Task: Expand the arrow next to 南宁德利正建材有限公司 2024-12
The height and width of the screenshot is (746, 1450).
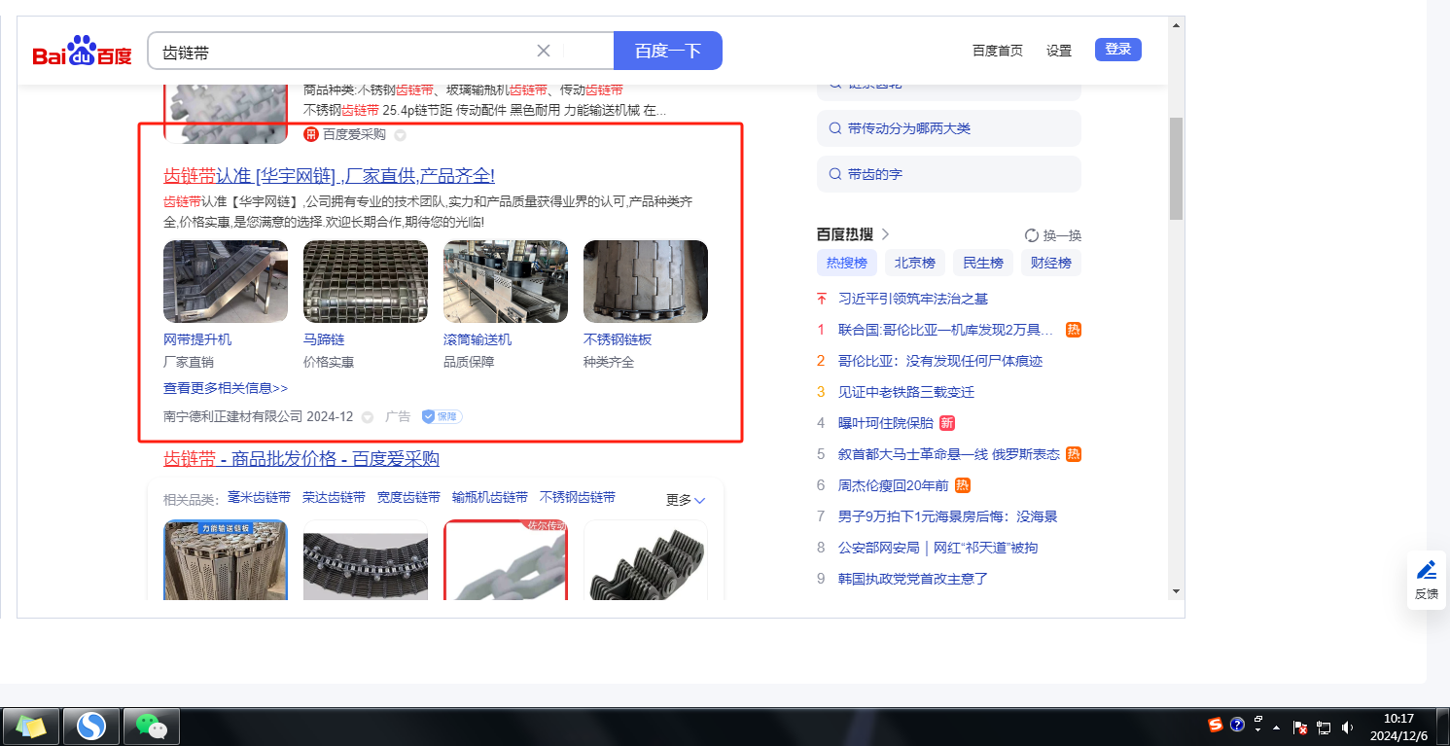Action: 368,417
